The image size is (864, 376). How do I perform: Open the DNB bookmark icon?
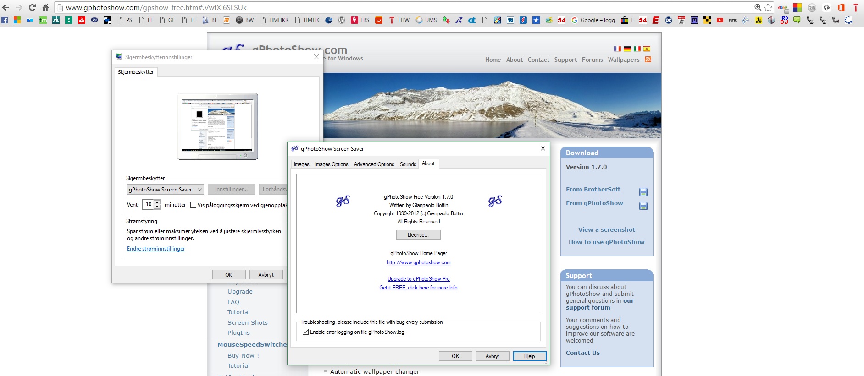click(56, 20)
